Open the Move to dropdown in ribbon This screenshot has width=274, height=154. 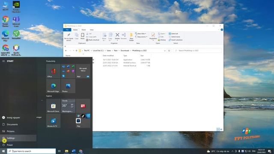coord(104,37)
